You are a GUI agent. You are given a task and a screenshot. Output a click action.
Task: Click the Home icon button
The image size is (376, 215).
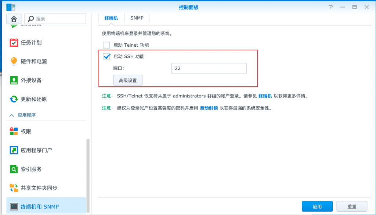click(x=14, y=19)
